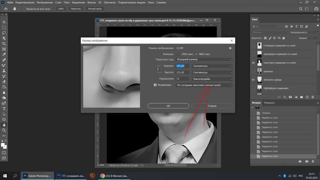This screenshot has height=180, width=320.
Task: Open the Фильтр menu
Action: [91, 3]
